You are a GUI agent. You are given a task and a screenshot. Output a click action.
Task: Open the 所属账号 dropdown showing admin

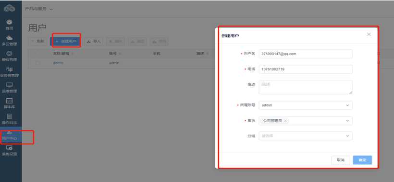point(306,105)
